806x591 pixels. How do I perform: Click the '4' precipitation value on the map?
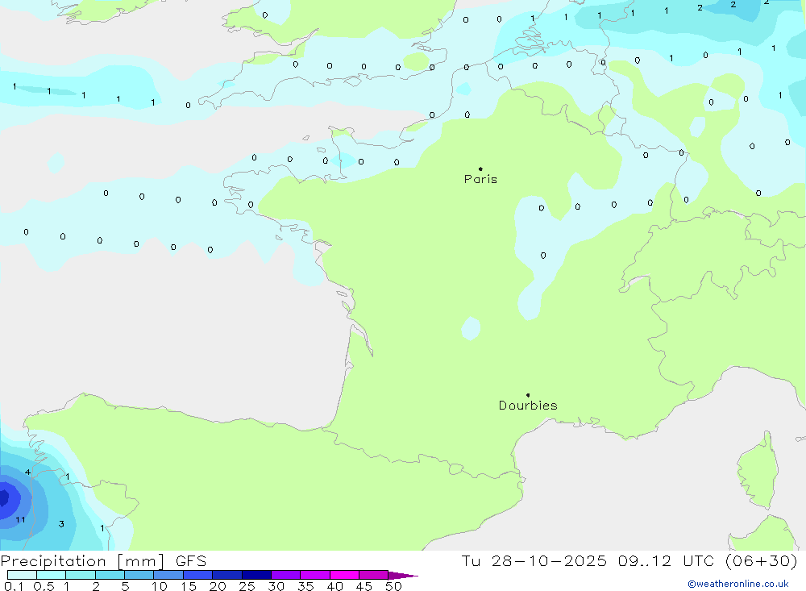coord(27,472)
